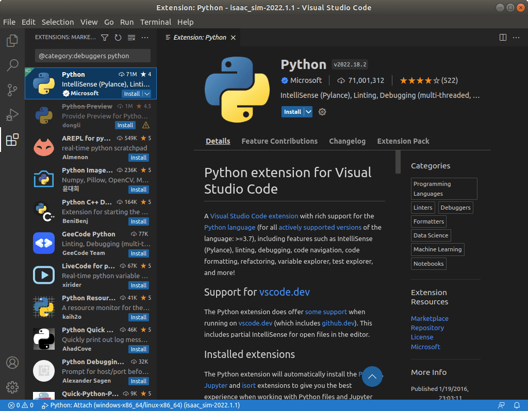Open the Explorer view in activity bar
528x411 pixels.
[x=12, y=41]
